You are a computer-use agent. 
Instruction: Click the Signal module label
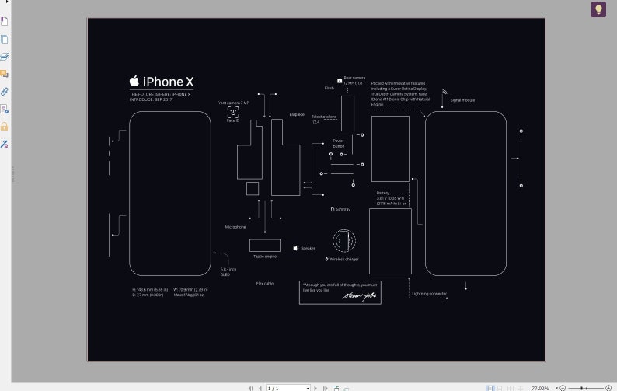pyautogui.click(x=462, y=100)
